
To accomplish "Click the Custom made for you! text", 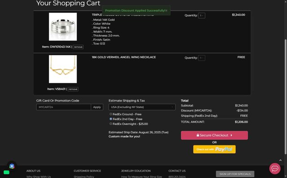I will coord(124,136).
